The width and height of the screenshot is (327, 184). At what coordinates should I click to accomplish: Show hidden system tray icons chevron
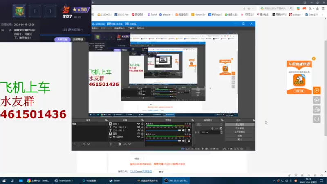pos(274,181)
